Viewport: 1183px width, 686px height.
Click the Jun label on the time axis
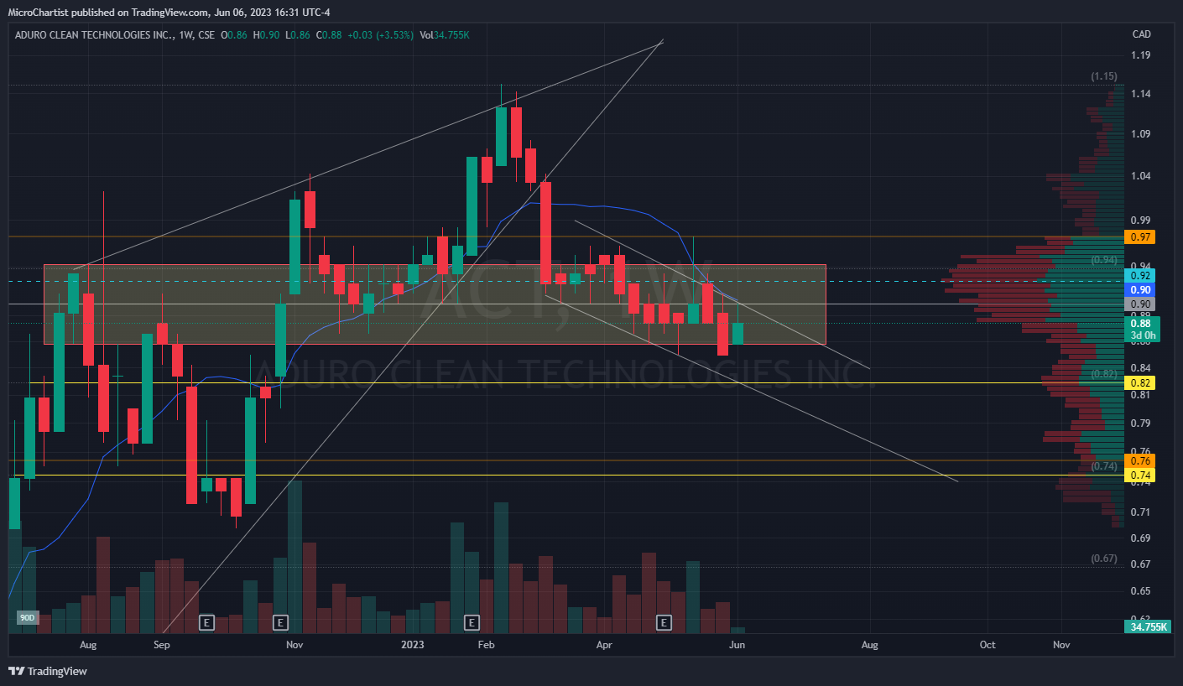point(737,645)
